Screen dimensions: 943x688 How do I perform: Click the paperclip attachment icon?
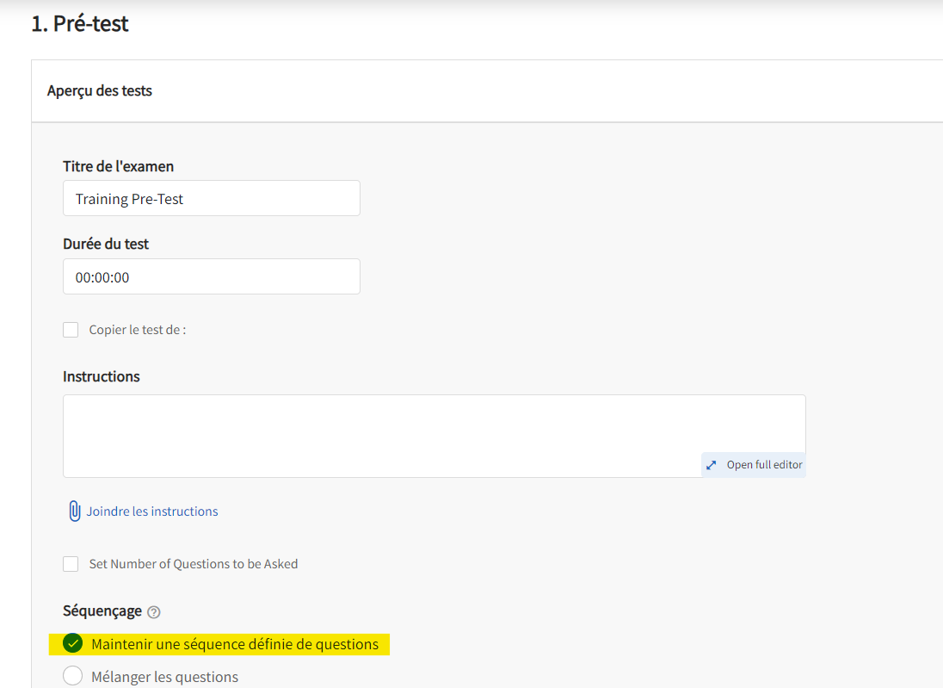(x=74, y=511)
